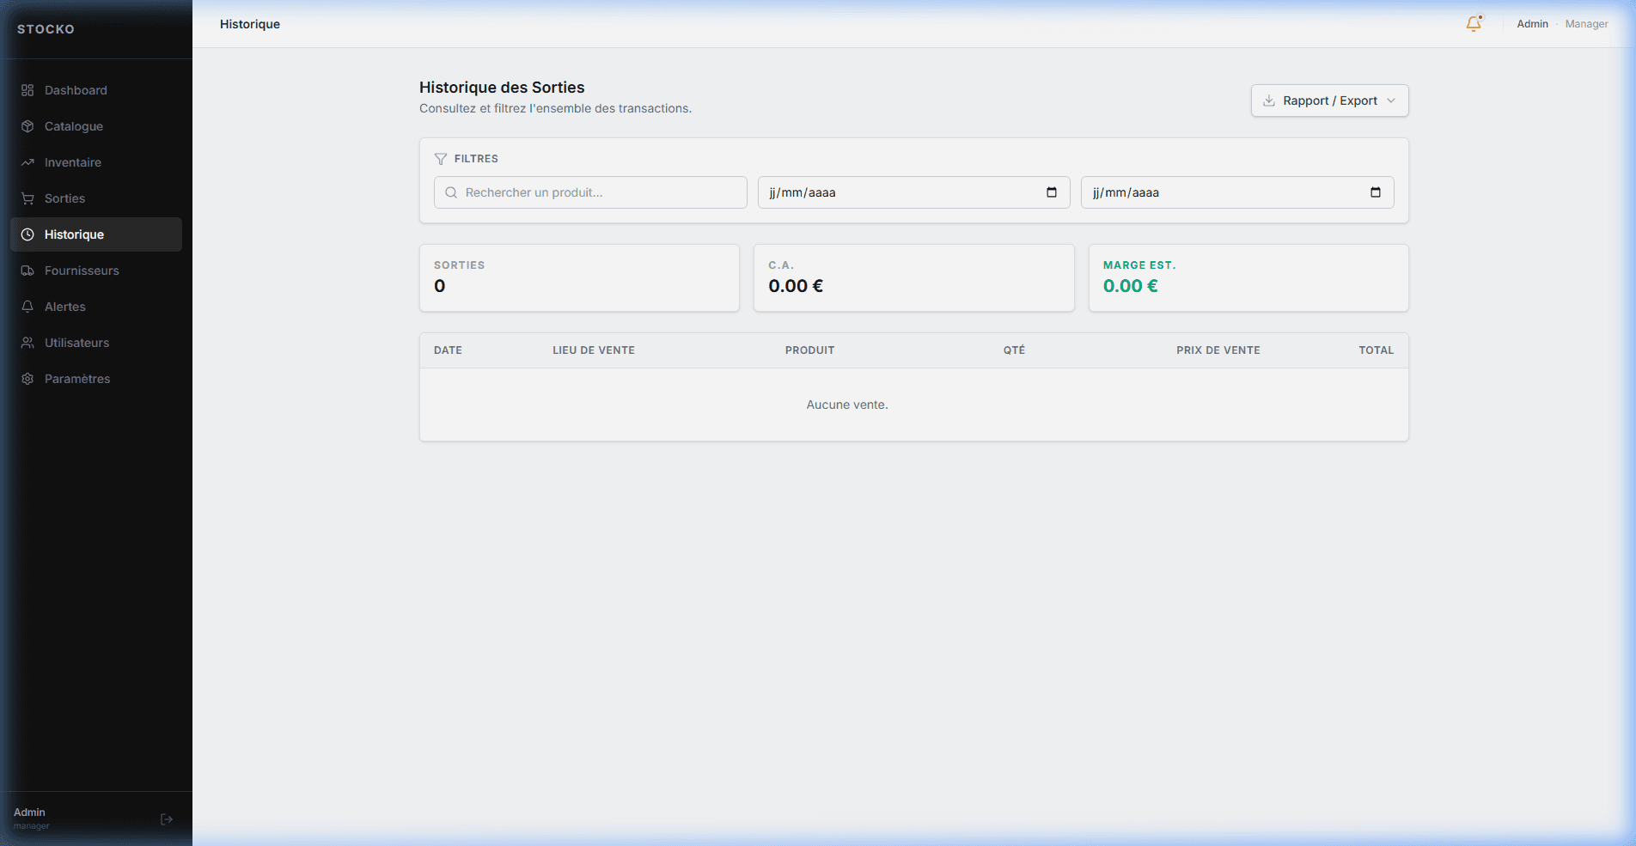Click the logout icon at sidebar bottom

(x=167, y=819)
